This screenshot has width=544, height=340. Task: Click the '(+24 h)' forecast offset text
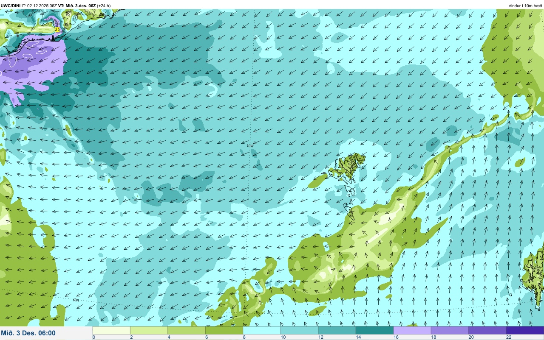(x=104, y=6)
